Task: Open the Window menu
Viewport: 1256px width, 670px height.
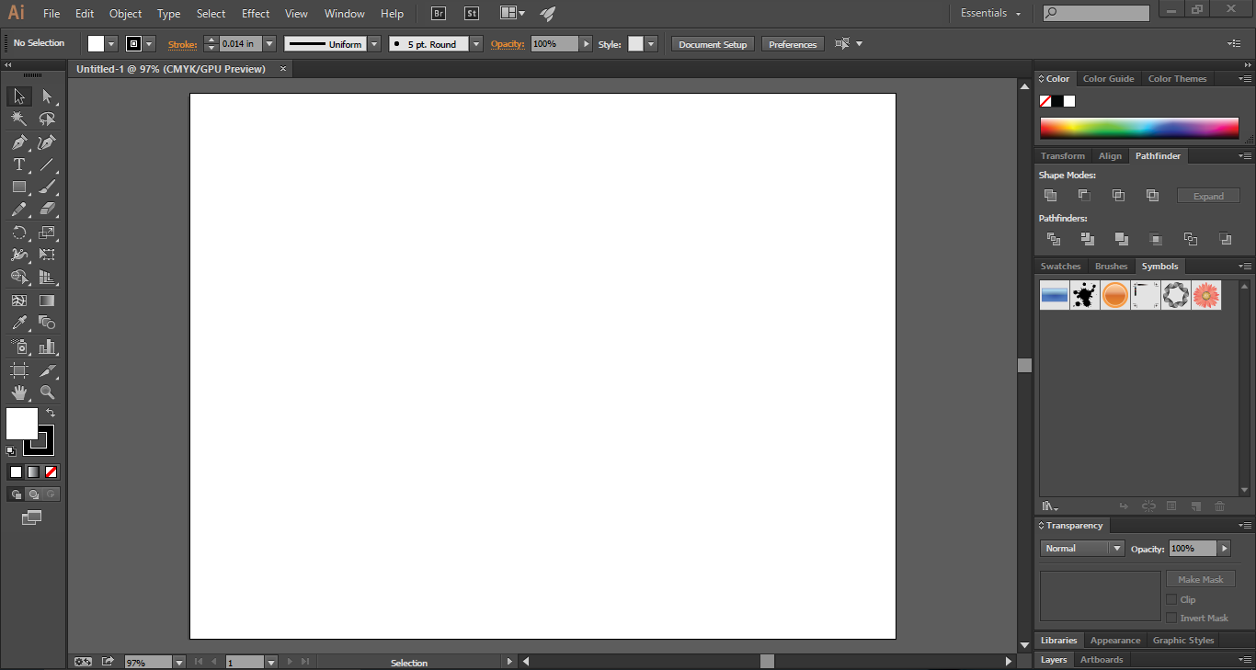Action: [x=345, y=14]
